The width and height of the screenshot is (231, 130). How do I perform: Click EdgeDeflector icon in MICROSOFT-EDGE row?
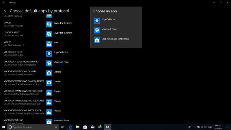49,54
